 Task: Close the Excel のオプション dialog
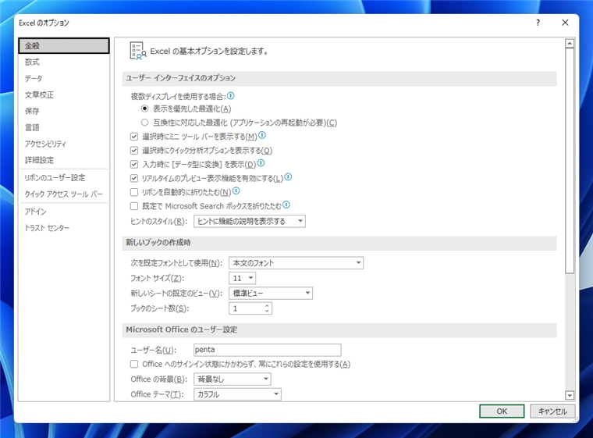(565, 23)
